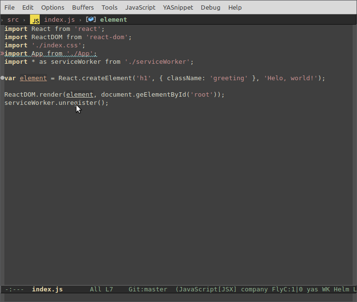Open the File menu
The width and height of the screenshot is (357, 302).
coord(9,7)
